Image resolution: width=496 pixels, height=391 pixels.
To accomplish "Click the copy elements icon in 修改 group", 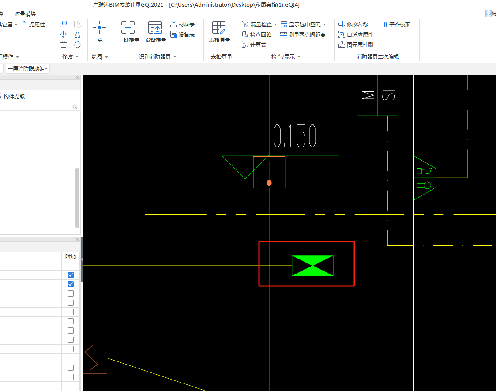I will (63, 24).
